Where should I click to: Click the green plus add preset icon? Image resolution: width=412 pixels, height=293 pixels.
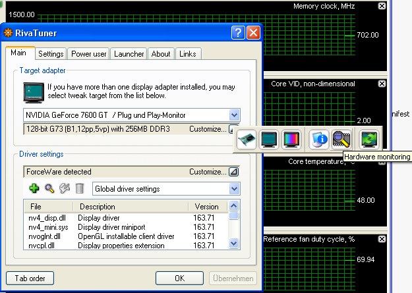click(x=34, y=188)
